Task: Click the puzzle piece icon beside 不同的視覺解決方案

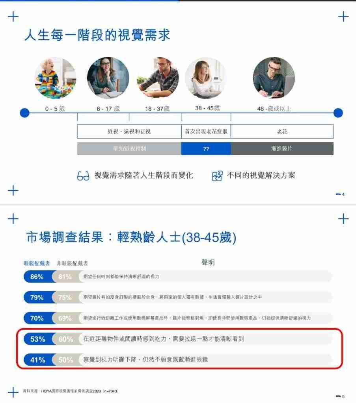Action: [x=217, y=176]
